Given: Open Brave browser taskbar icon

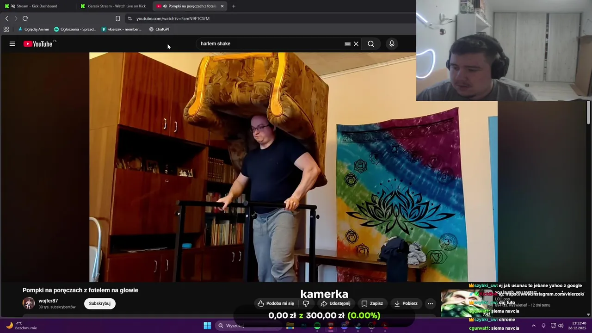Looking at the screenshot, I should 331,326.
